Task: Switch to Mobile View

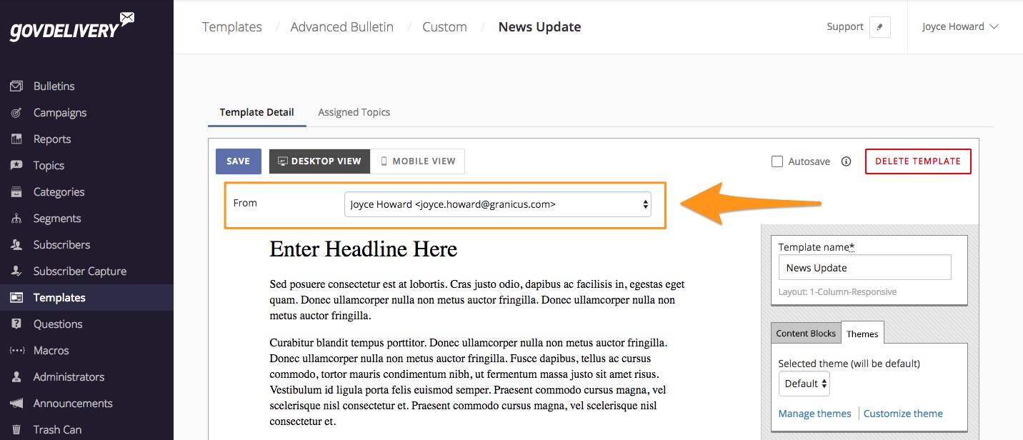Action: [417, 161]
